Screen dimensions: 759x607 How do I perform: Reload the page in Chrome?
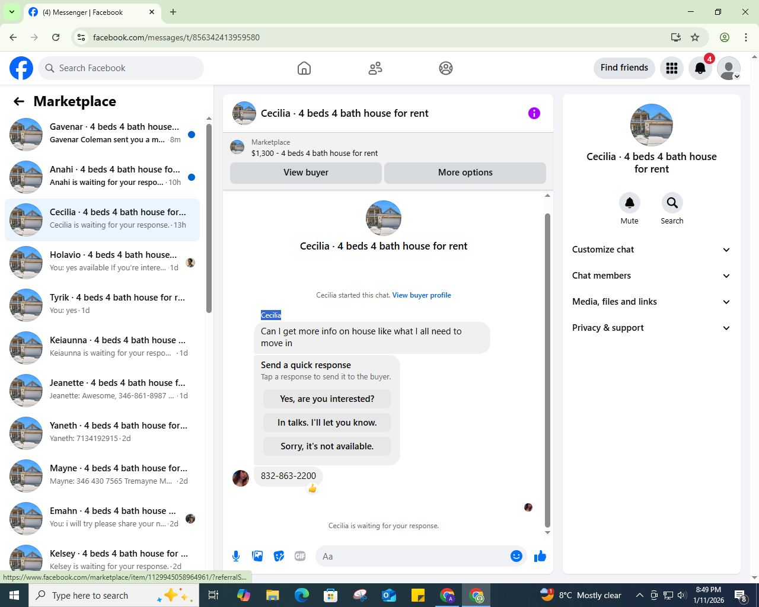(x=56, y=37)
